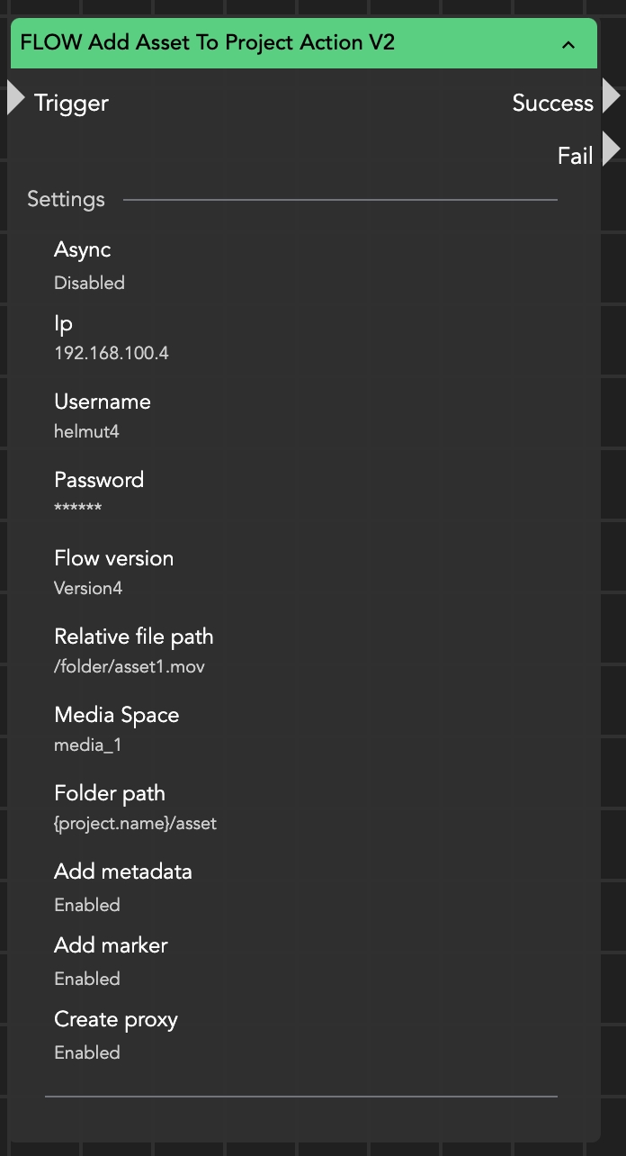626x1156 pixels.
Task: Click the Settings section heading
Action: [66, 199]
